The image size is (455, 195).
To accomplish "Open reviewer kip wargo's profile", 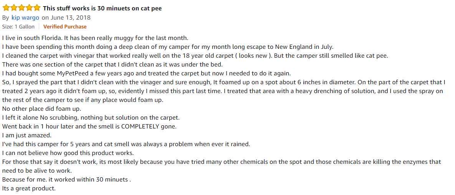I will pyautogui.click(x=25, y=18).
